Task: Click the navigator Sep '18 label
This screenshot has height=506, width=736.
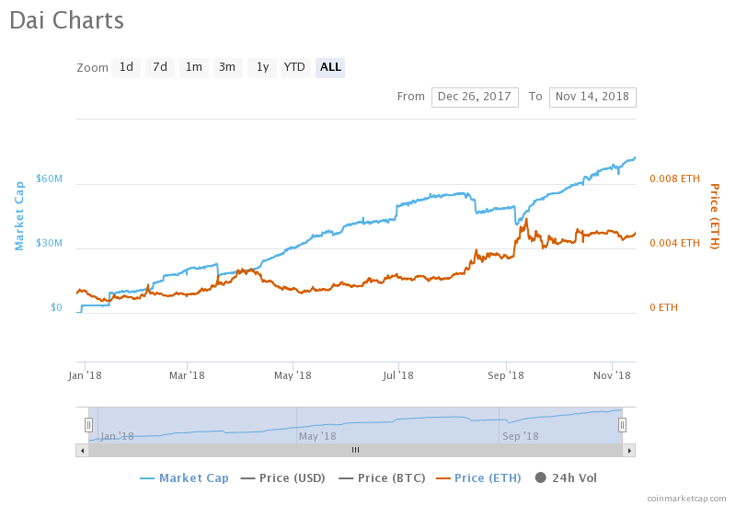Action: coord(521,436)
